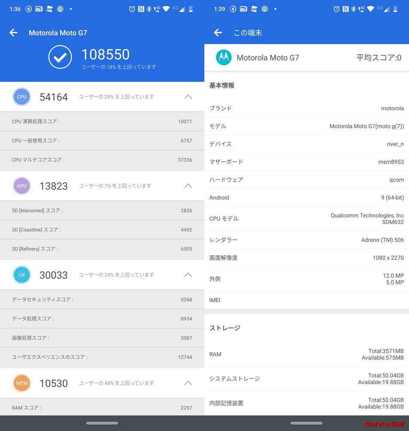Select the MEM score badge icon

click(x=22, y=383)
